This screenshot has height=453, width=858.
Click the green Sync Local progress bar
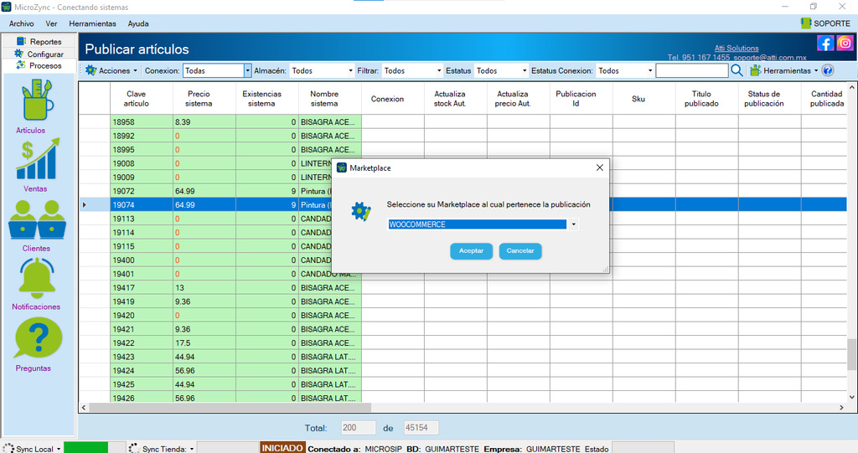tap(86, 447)
